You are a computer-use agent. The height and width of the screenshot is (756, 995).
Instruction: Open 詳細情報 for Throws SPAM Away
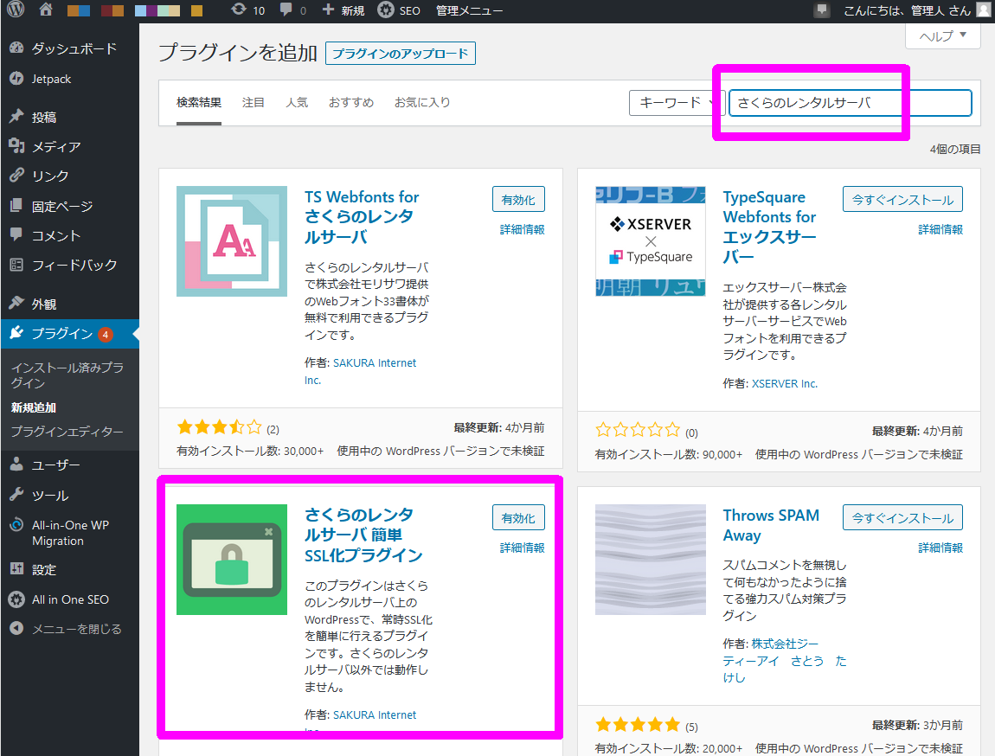pyautogui.click(x=940, y=548)
